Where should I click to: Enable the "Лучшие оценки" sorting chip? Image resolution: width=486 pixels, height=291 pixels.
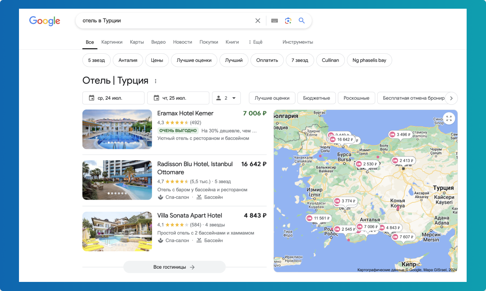pos(272,98)
